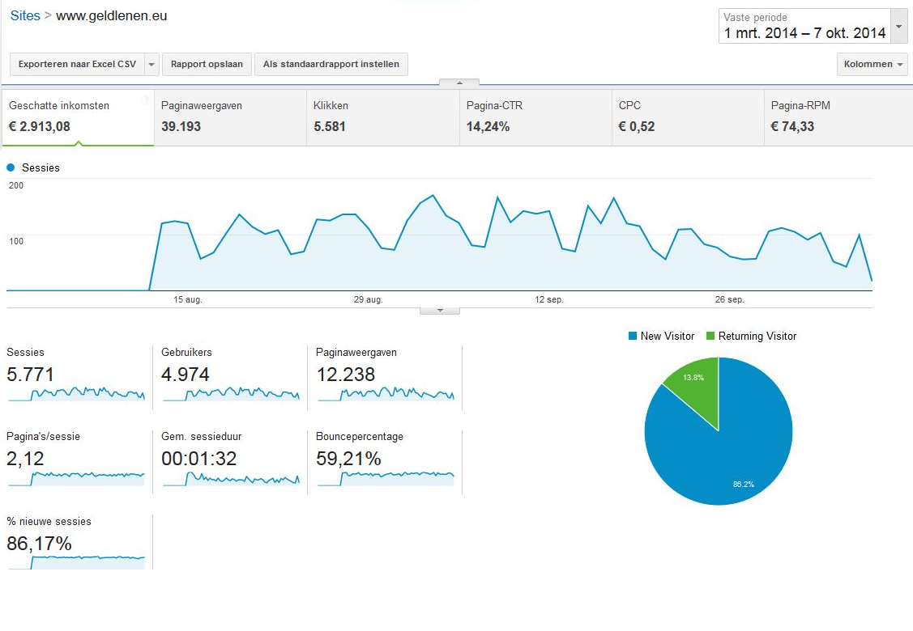Click the Sessies chart legend label
913x631 pixels.
tap(41, 167)
